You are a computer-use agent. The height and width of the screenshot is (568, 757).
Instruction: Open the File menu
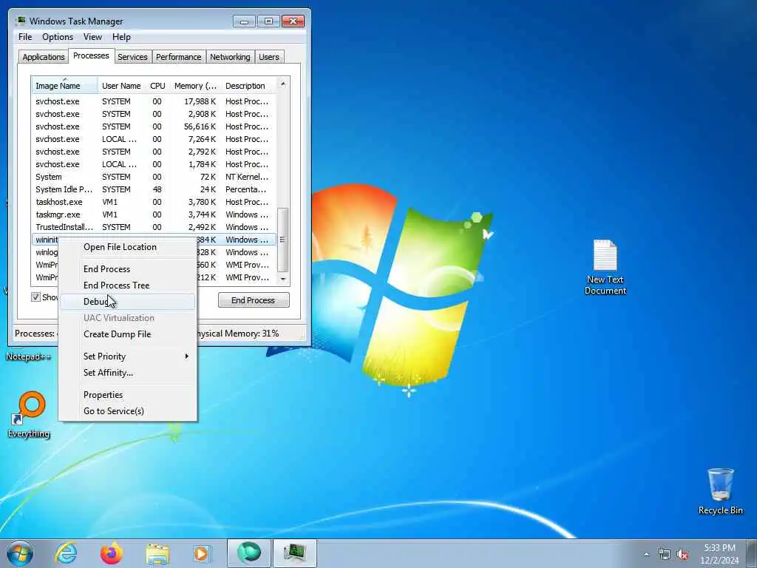(x=25, y=37)
